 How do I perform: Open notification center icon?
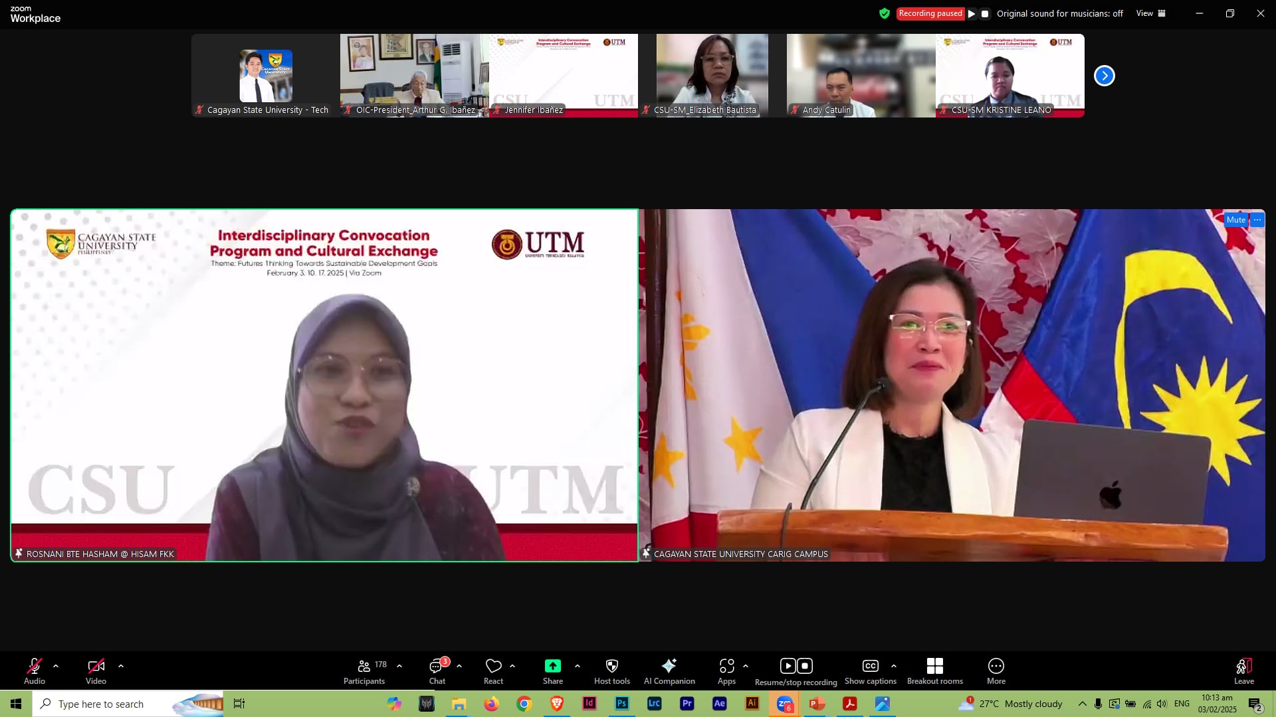[x=1255, y=704]
